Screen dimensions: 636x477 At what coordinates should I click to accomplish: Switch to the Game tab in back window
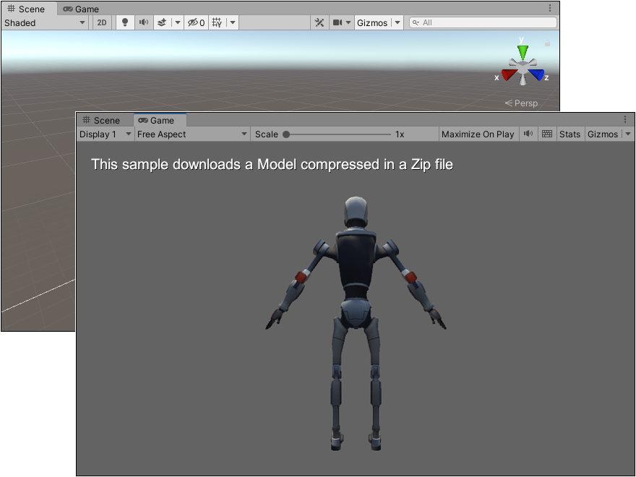(x=81, y=9)
